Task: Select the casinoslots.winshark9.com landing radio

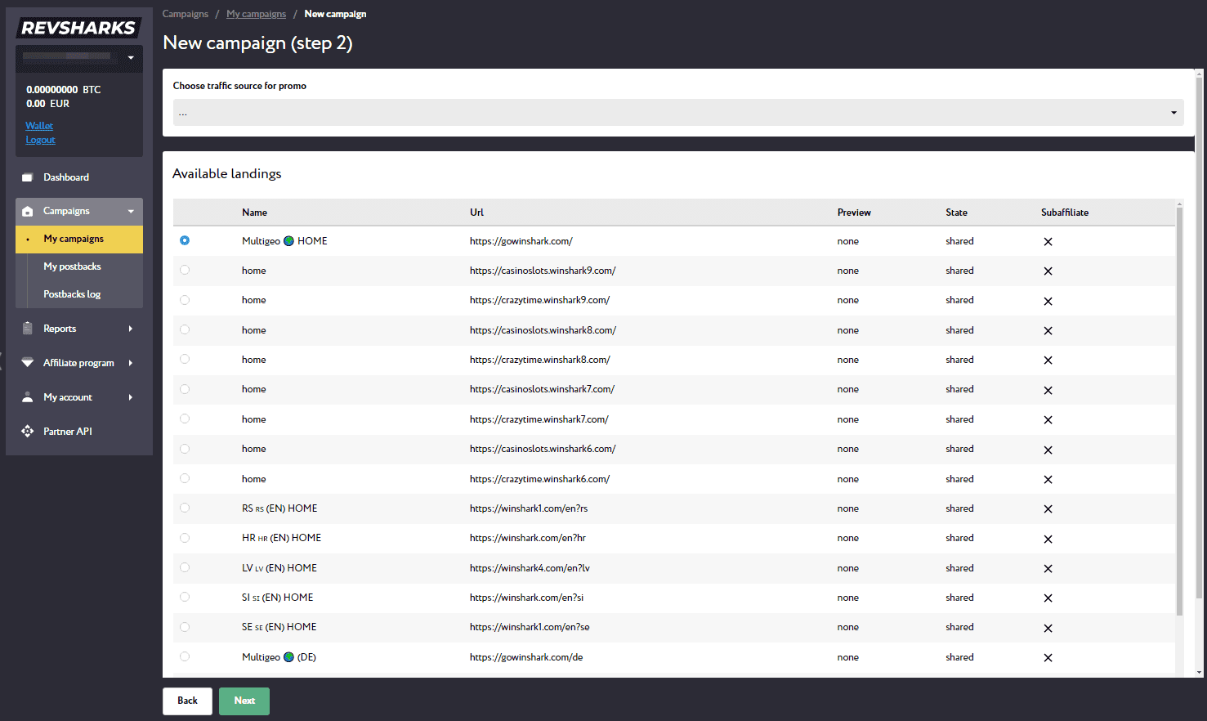Action: tap(185, 270)
